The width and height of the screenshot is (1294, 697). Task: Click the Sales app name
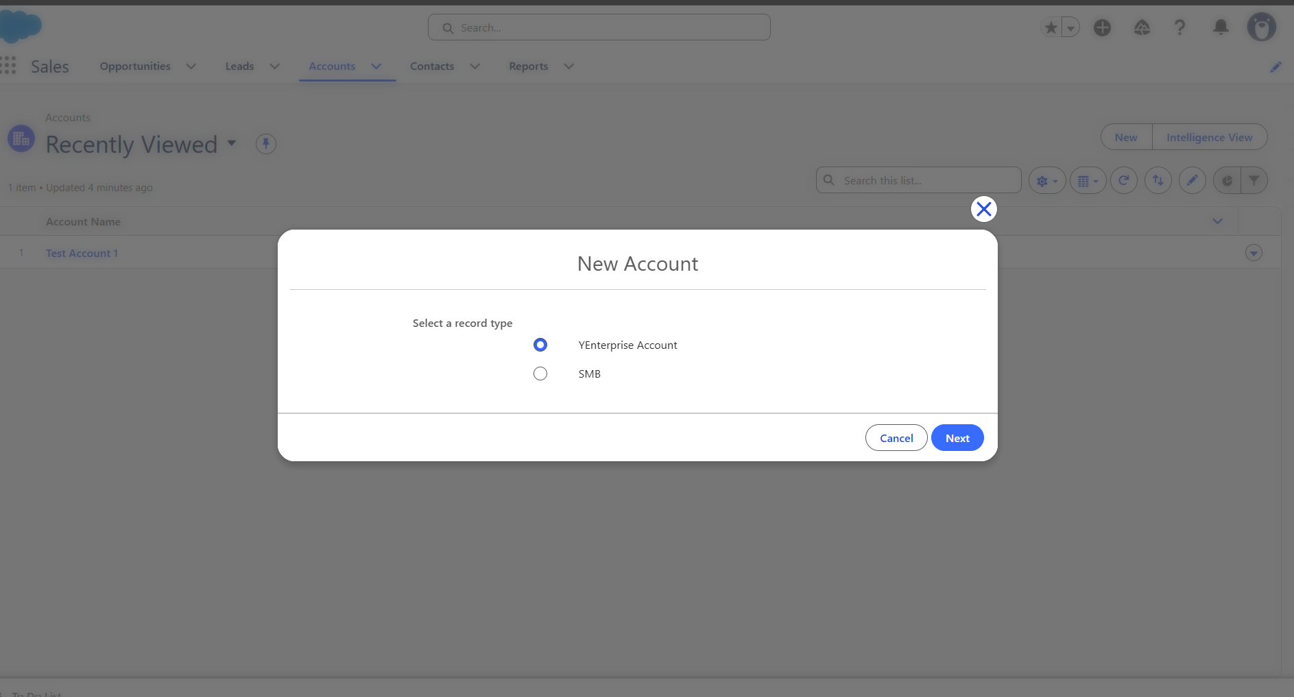[x=50, y=66]
